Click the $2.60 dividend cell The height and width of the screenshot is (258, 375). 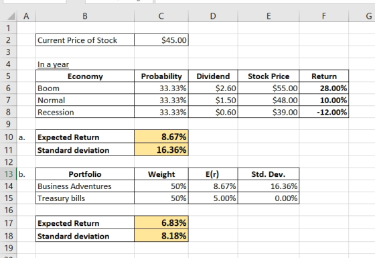213,88
